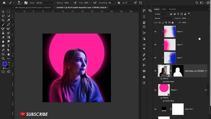This screenshot has width=211, height=119.
Task: Click the Color Fill 1 black color thumbnail
Action: (164, 109)
